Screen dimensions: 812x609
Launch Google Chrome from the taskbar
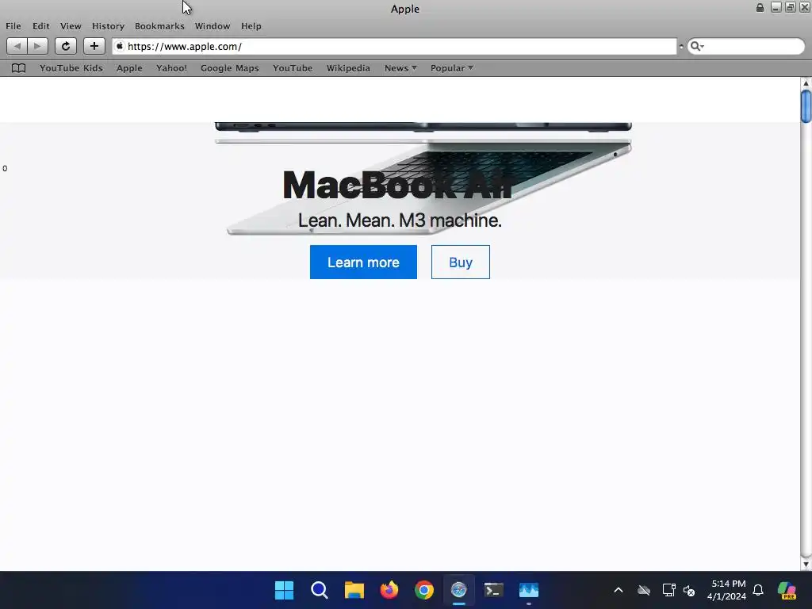pos(423,590)
